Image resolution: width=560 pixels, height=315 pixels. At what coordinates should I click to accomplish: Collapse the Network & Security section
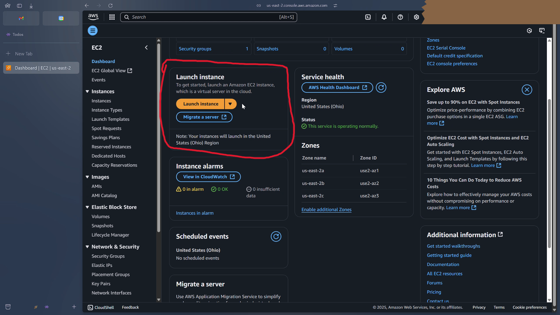87,247
